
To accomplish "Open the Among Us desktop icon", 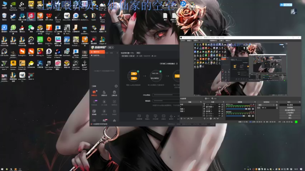I will [40, 52].
